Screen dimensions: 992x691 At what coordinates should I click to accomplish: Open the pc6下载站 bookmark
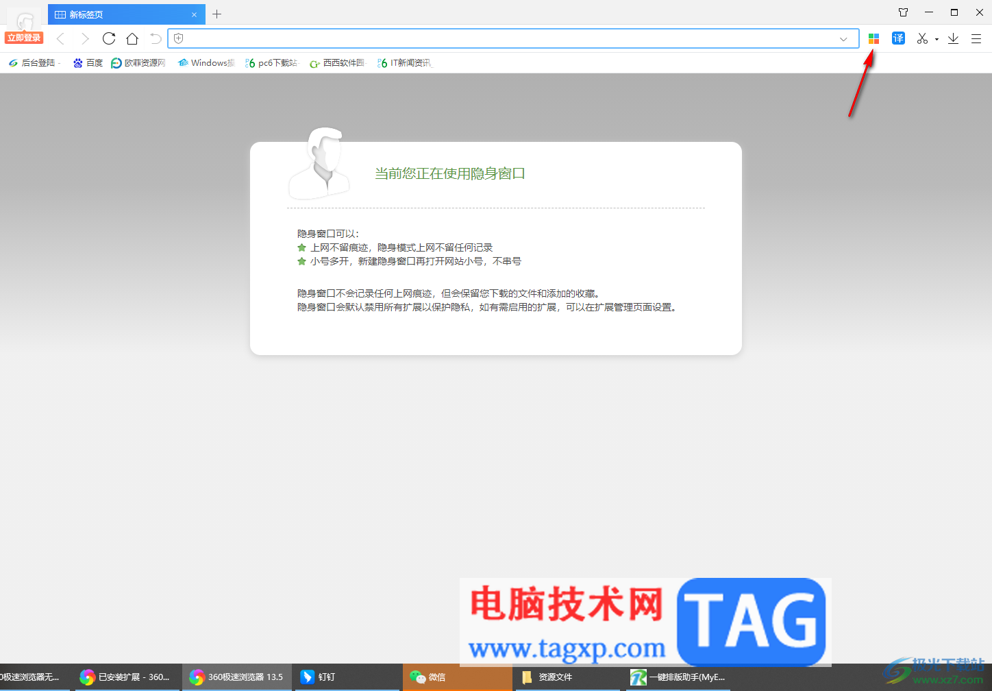coord(271,63)
